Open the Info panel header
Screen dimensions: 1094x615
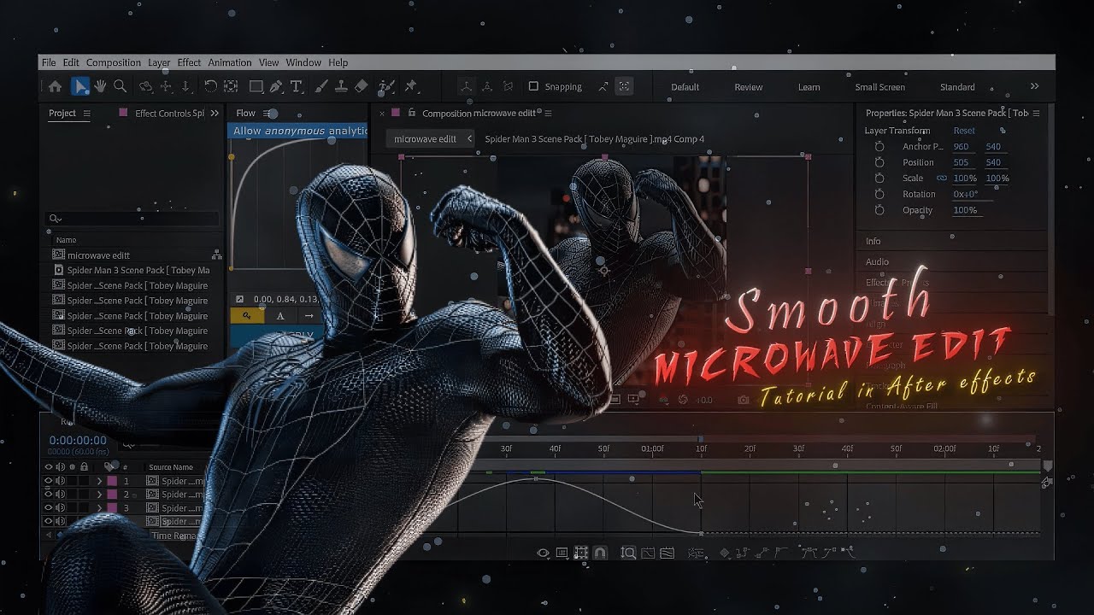tap(873, 242)
